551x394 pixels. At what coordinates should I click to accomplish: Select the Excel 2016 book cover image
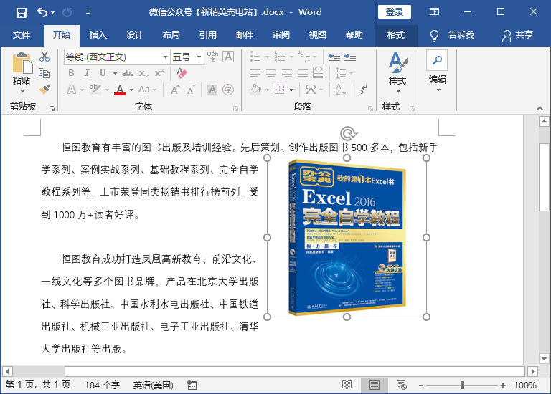[x=347, y=238]
